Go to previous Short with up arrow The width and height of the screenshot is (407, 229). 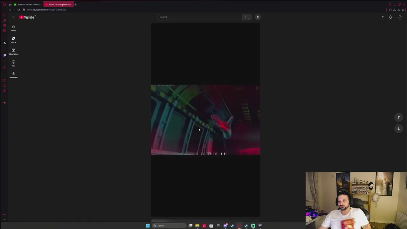click(x=399, y=117)
